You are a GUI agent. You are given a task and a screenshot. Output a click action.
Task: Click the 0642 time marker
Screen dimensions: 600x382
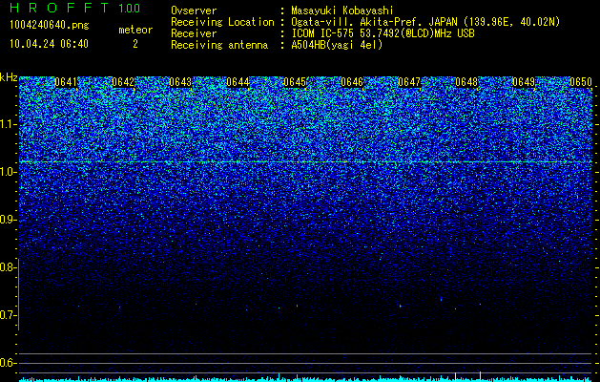click(123, 82)
